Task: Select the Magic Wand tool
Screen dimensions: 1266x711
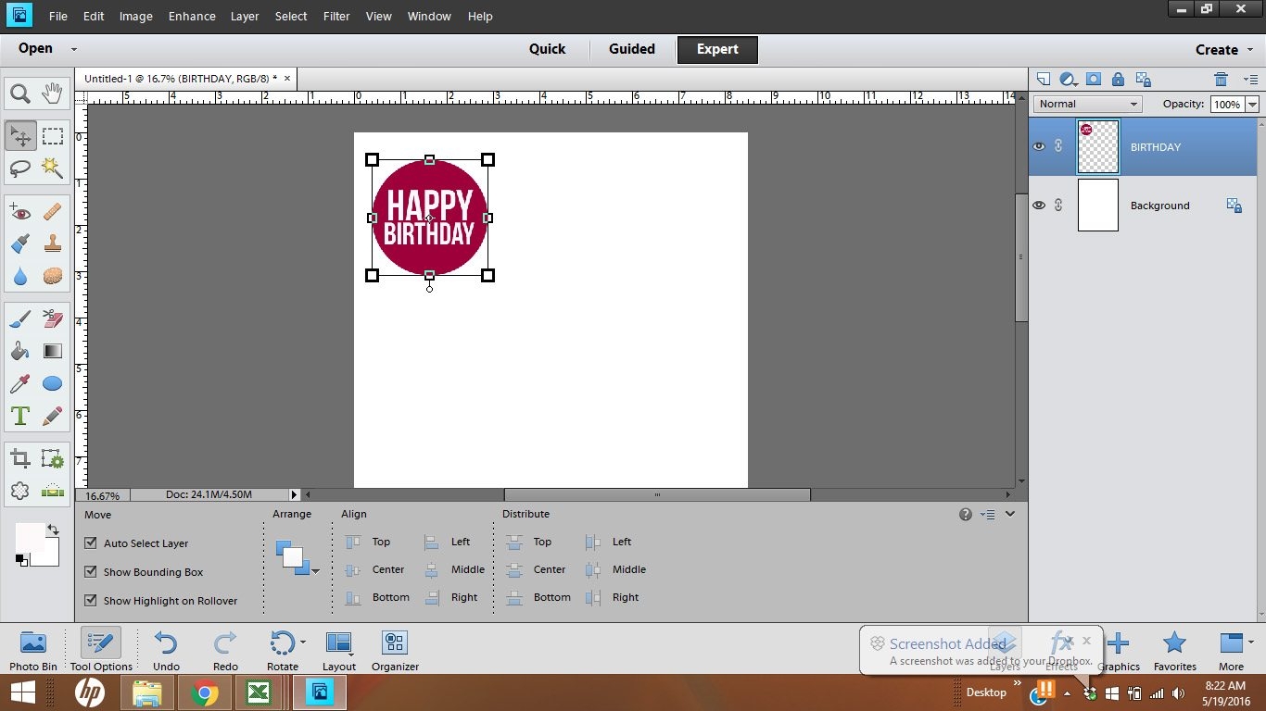Action: (x=52, y=168)
